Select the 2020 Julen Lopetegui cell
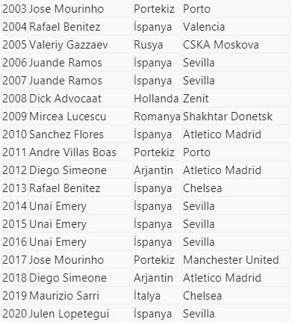The height and width of the screenshot is (325, 295). [x=56, y=314]
